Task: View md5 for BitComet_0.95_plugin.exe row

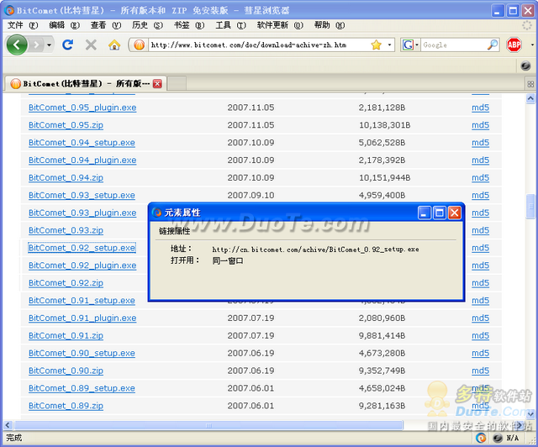Action: pyautogui.click(x=480, y=108)
